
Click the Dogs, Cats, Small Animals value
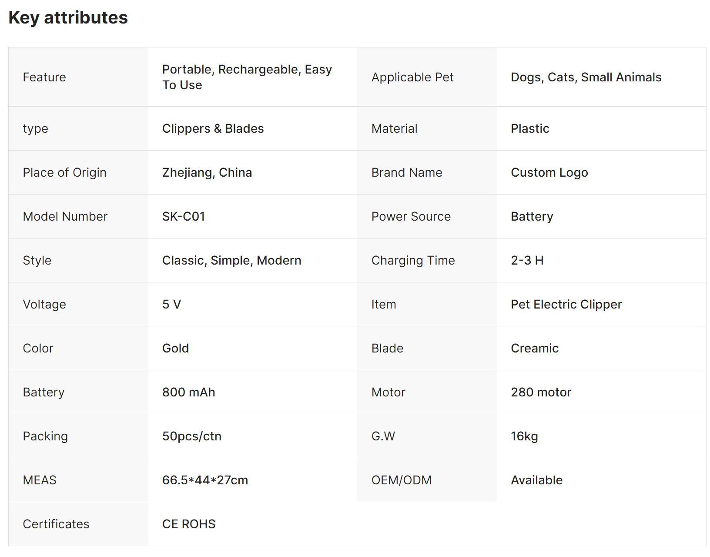click(586, 77)
